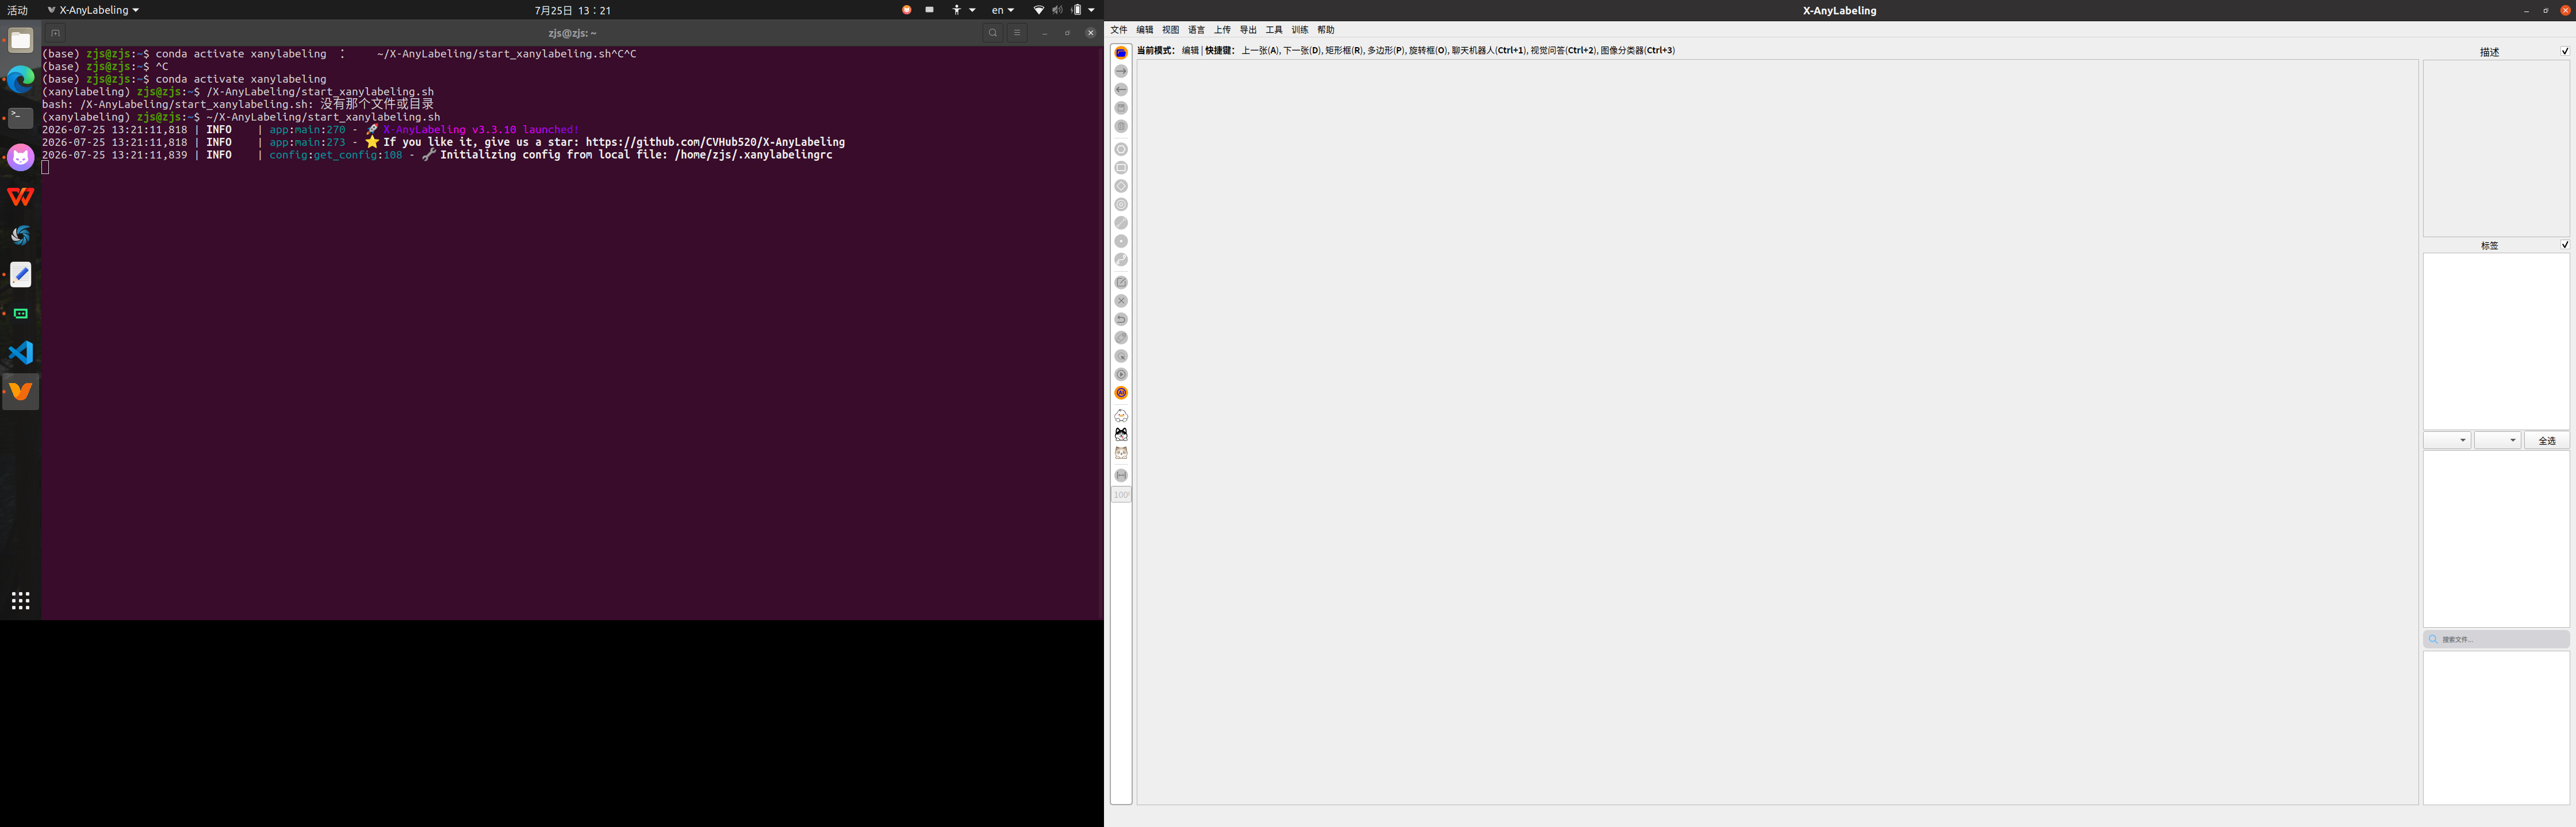
Task: Click the Run all images play icon
Action: pos(1121,374)
